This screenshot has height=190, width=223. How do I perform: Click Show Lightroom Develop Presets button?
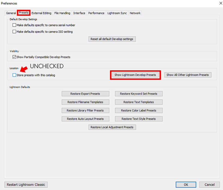(x=135, y=75)
